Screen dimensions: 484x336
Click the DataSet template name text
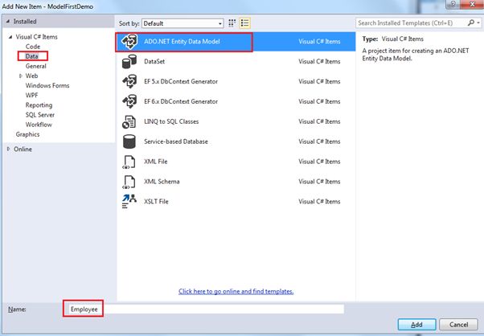coord(154,61)
